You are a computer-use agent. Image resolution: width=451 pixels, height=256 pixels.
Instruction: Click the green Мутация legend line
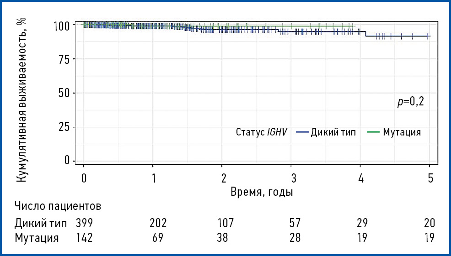coord(374,132)
